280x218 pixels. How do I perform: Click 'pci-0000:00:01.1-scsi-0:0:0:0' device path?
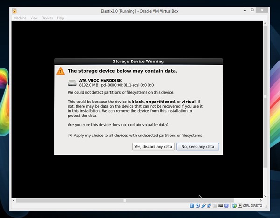(x=127, y=85)
